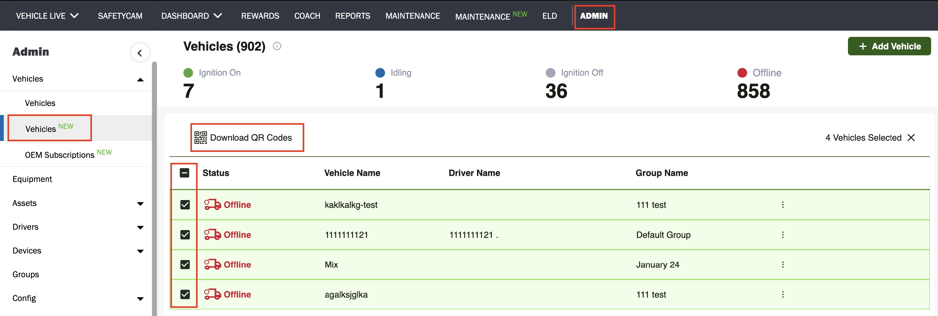Click offline truck icon in kaklkalkg-test row
The width and height of the screenshot is (938, 316).
tap(212, 205)
